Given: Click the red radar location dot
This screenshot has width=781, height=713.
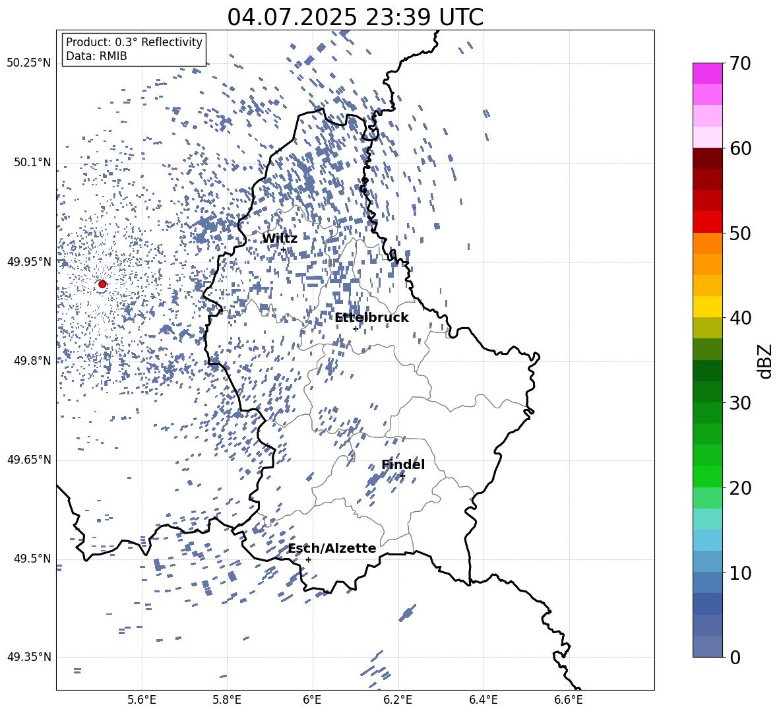Looking at the screenshot, I should [x=102, y=284].
